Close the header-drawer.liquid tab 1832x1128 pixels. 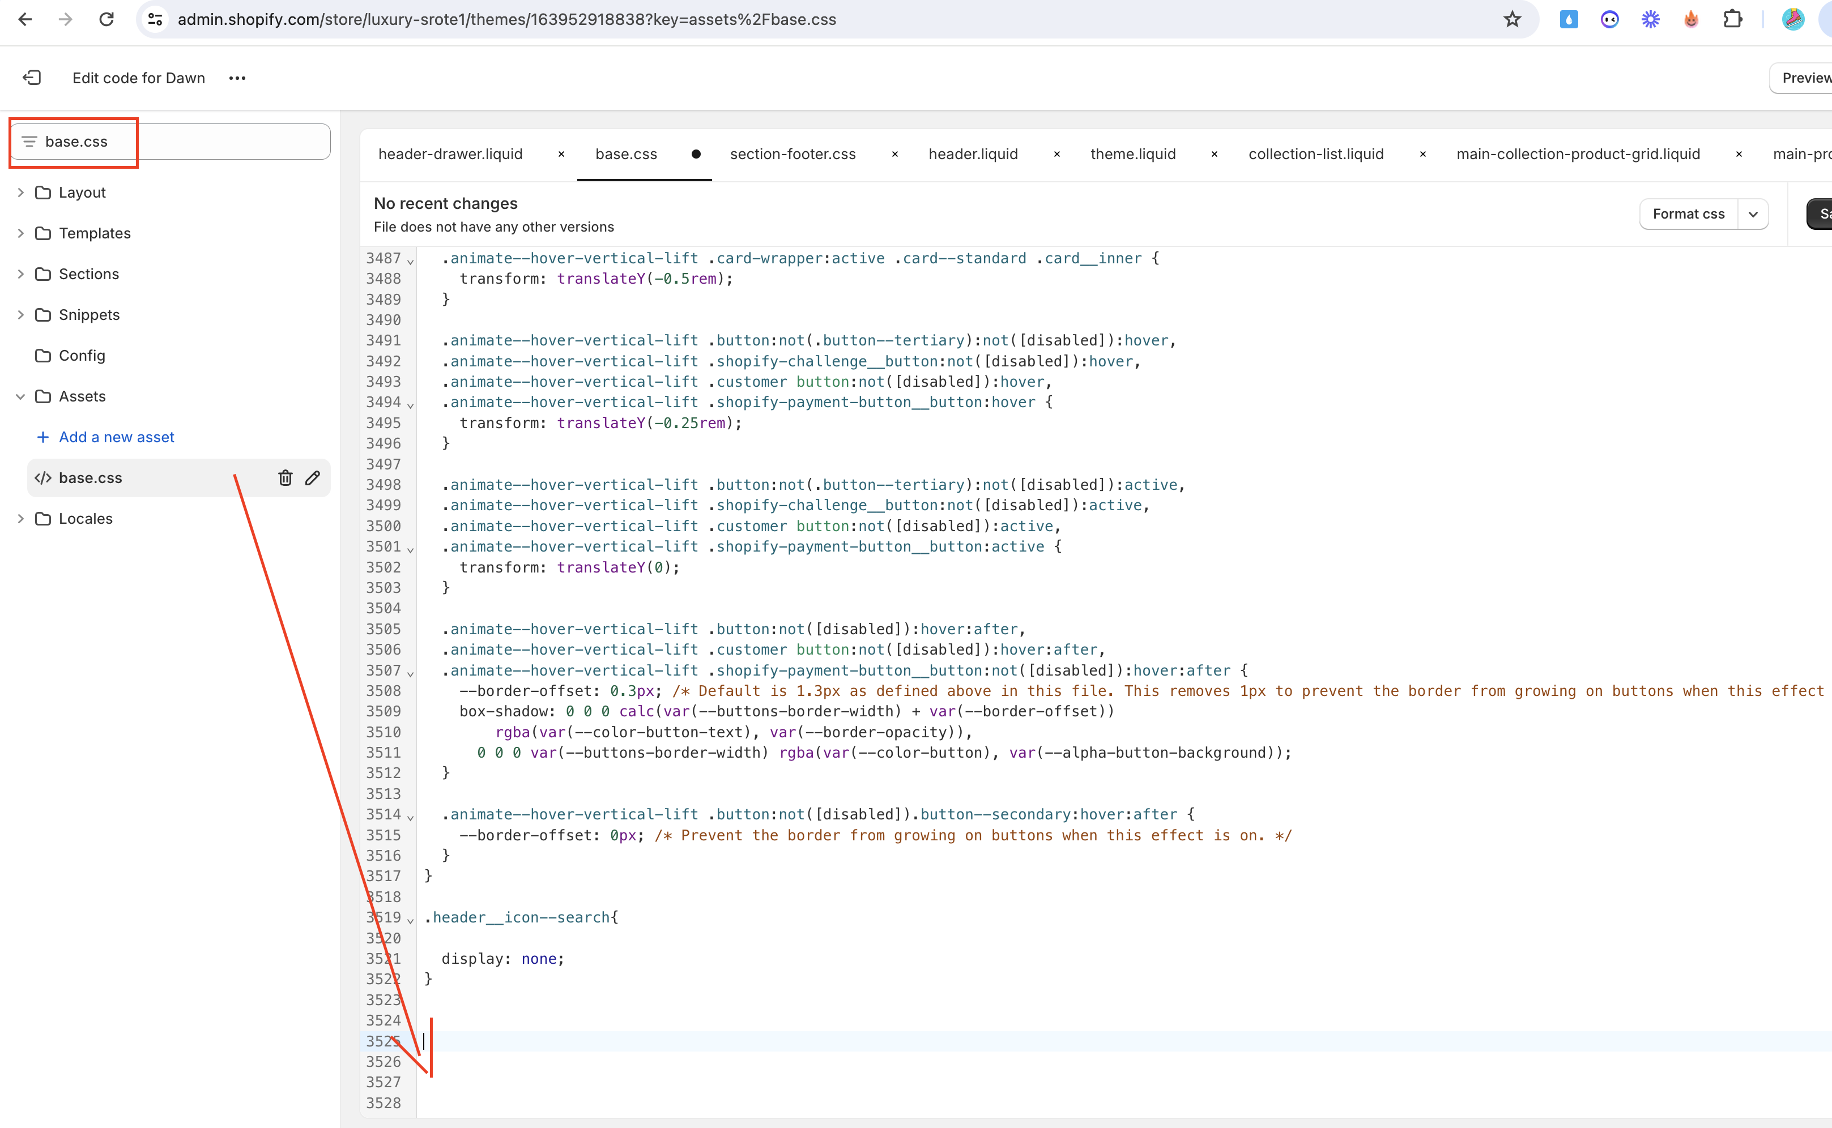pyautogui.click(x=561, y=155)
